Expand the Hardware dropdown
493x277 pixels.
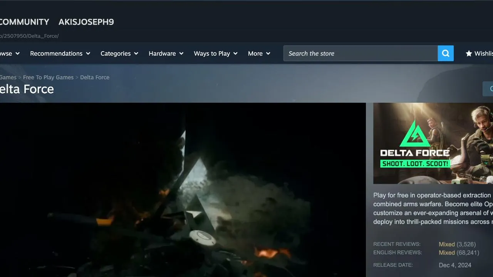166,53
